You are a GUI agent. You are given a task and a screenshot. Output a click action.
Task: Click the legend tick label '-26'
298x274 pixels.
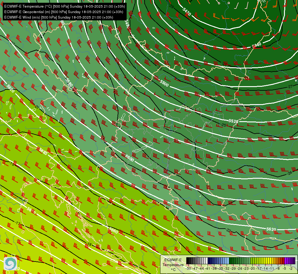tap(240, 269)
